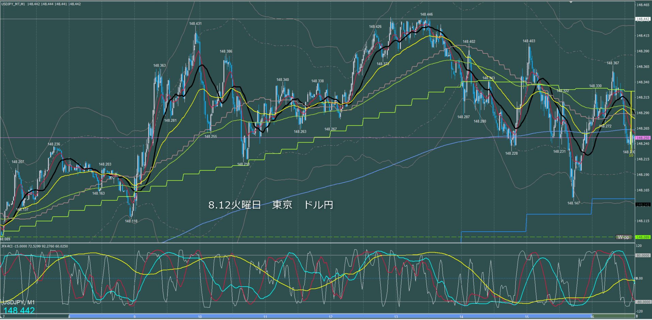This screenshot has width=652, height=320.
Task: Click the 148.272 price label
Action: click(x=605, y=126)
